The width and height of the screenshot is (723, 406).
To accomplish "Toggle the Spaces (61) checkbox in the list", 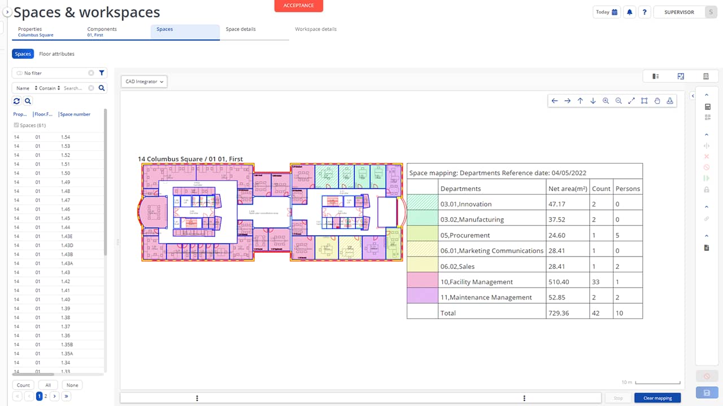I will (15, 125).
